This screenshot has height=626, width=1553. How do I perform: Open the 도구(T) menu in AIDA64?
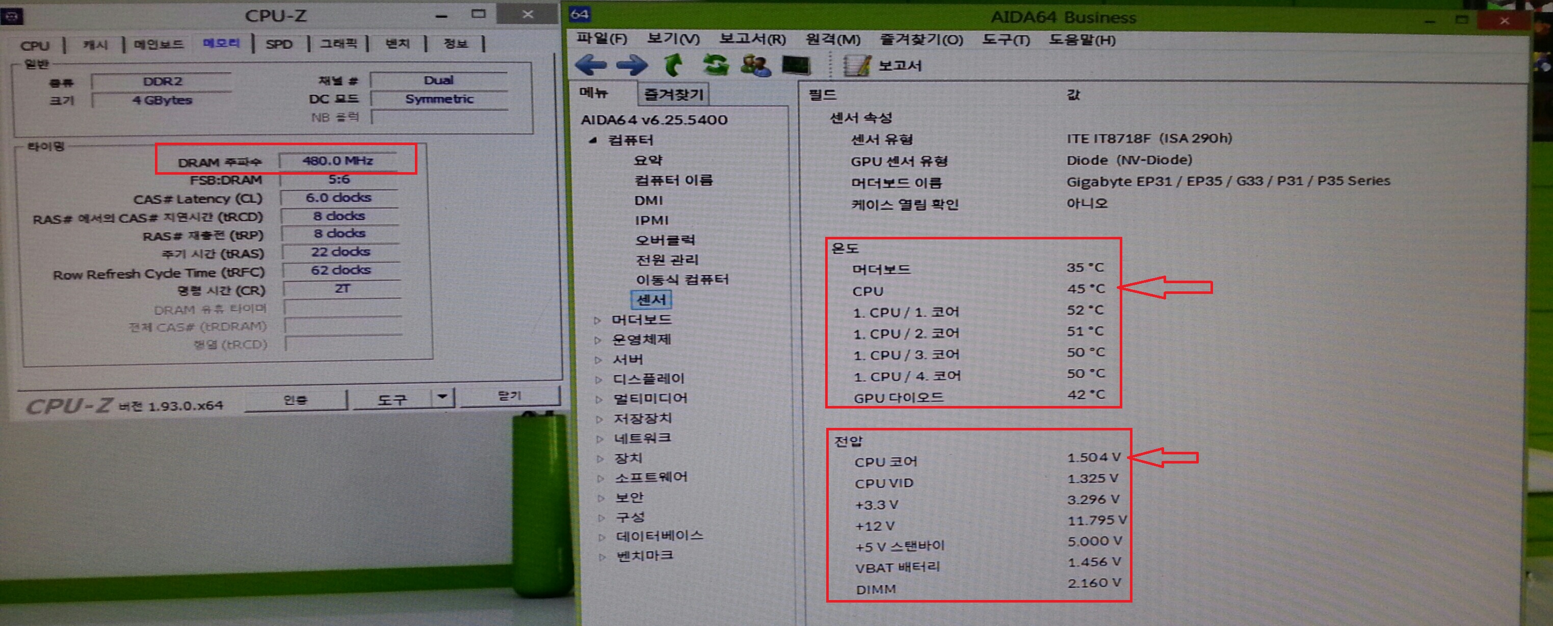[1006, 40]
